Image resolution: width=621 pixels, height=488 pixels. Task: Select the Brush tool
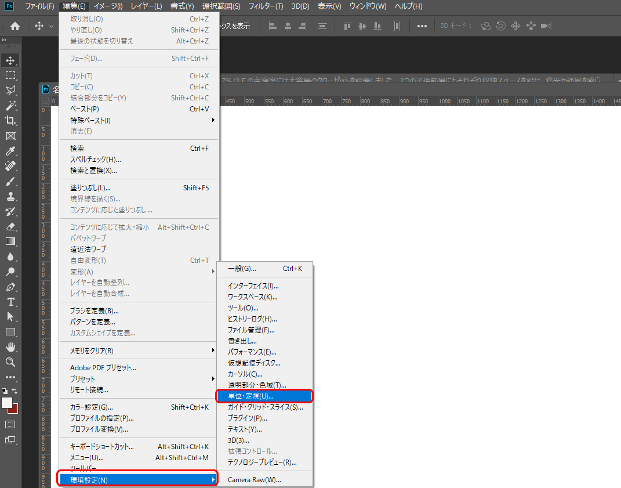pos(10,181)
